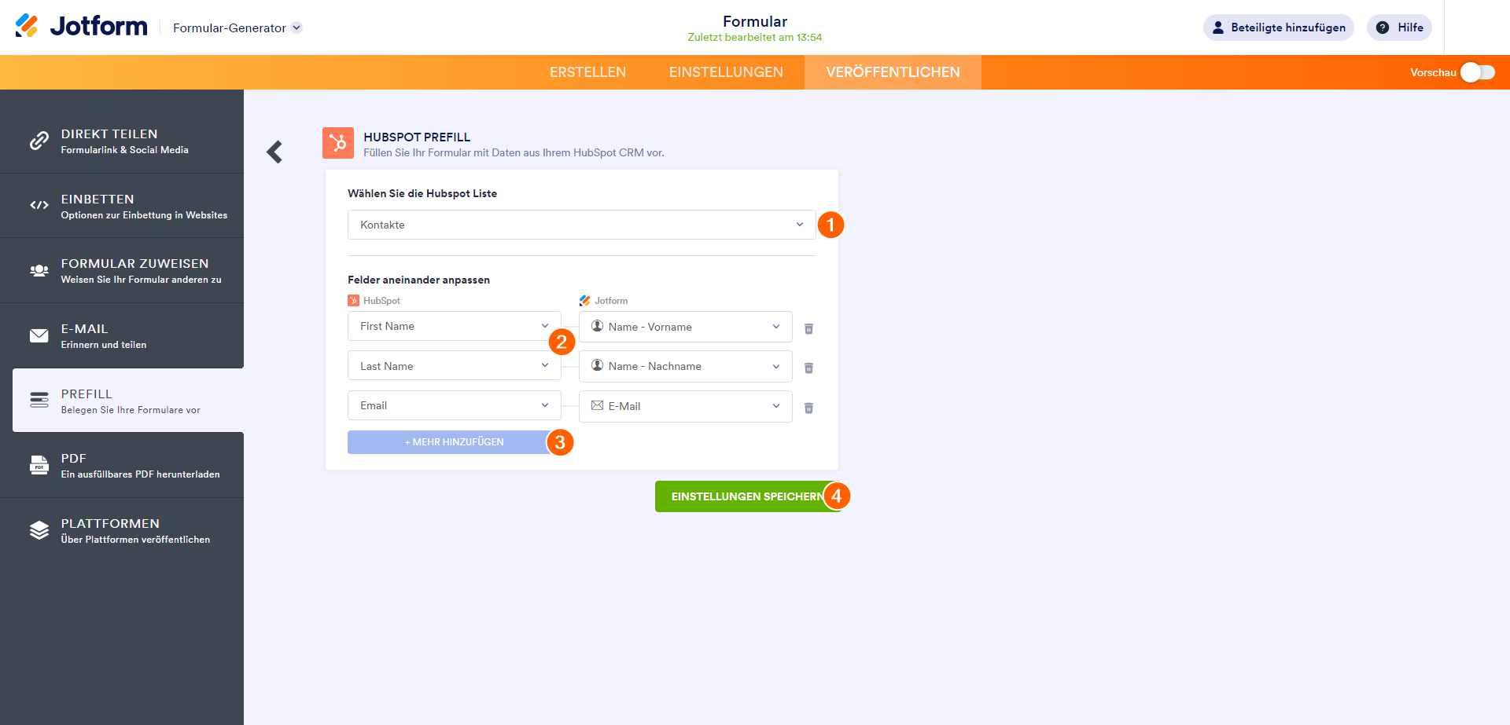The image size is (1510, 725).
Task: Delete the First Name field mapping row
Action: pyautogui.click(x=808, y=328)
